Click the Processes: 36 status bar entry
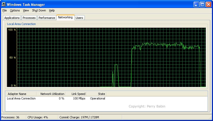The width and height of the screenshot is (213, 121). pyautogui.click(x=10, y=117)
